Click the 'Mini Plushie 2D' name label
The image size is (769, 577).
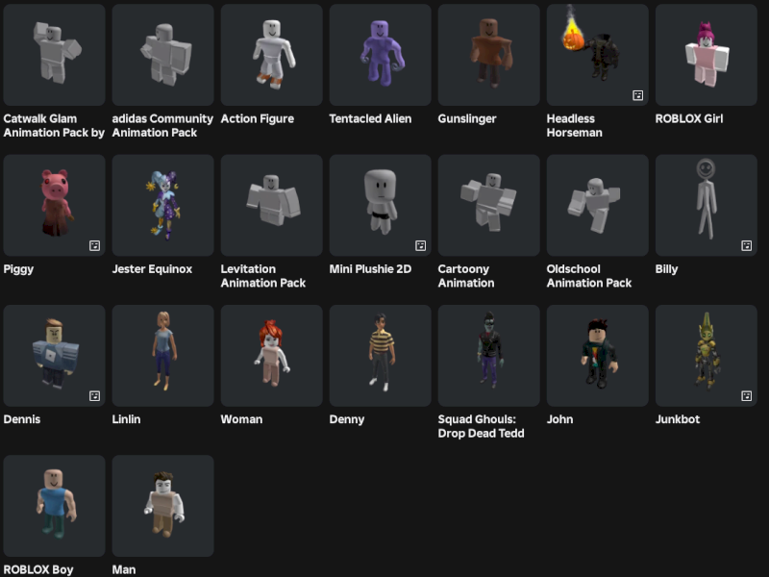coord(370,269)
